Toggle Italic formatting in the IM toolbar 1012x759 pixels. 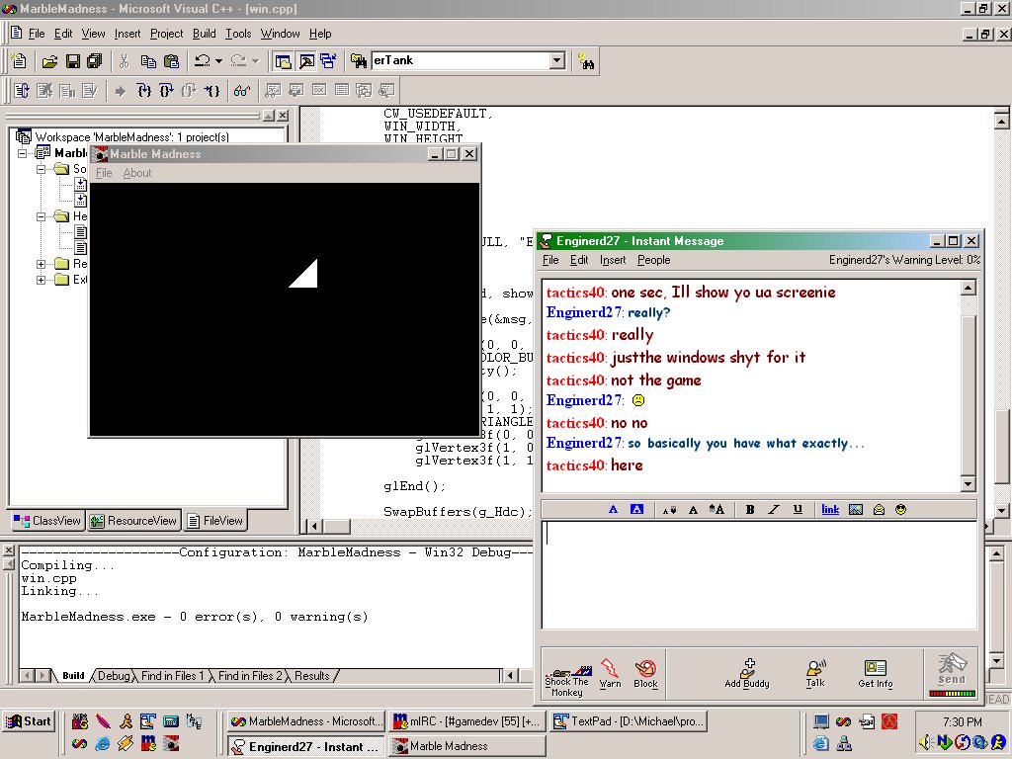tap(774, 510)
